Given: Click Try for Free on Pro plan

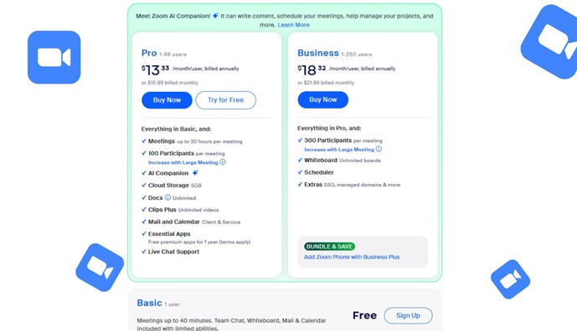Looking at the screenshot, I should (225, 100).
